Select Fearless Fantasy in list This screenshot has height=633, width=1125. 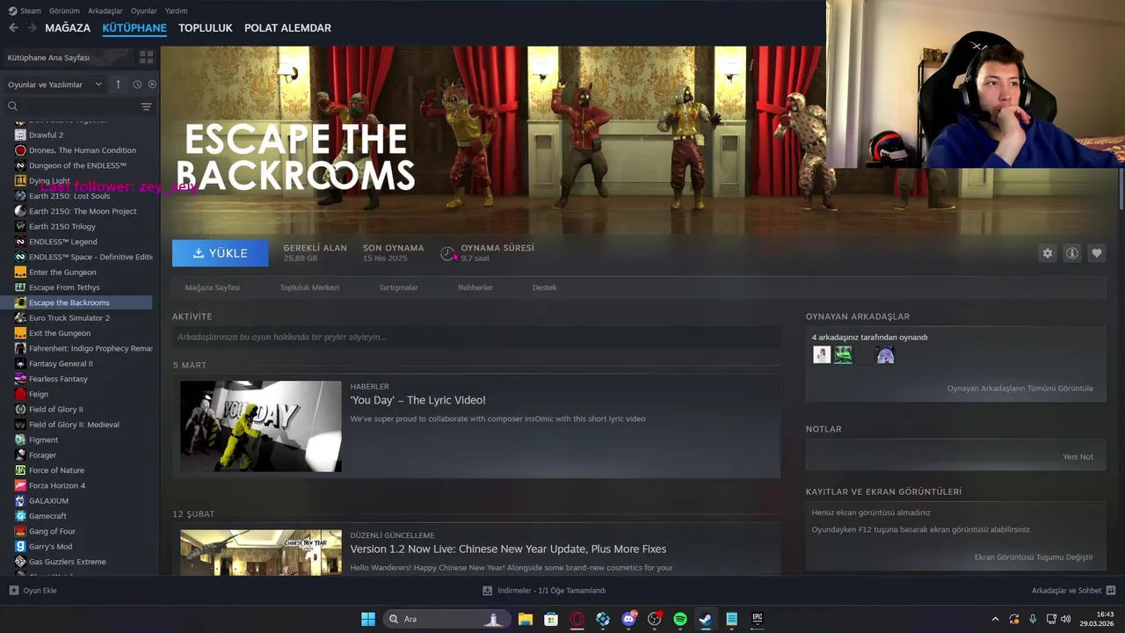pos(58,379)
